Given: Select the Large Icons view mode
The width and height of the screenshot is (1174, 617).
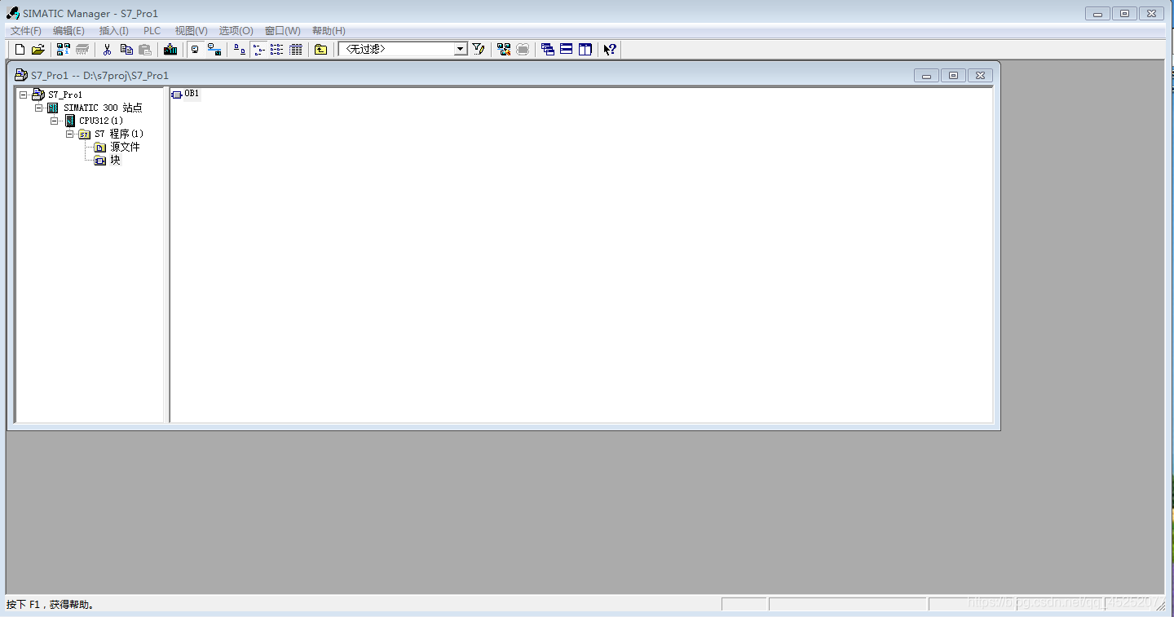Looking at the screenshot, I should [240, 50].
